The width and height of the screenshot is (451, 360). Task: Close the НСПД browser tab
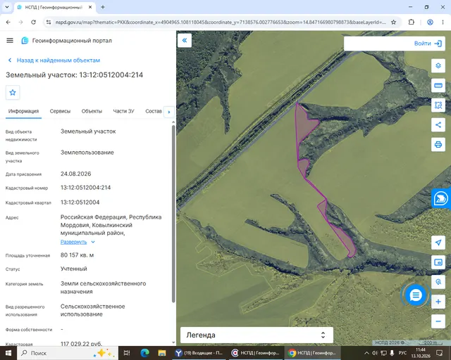point(90,7)
